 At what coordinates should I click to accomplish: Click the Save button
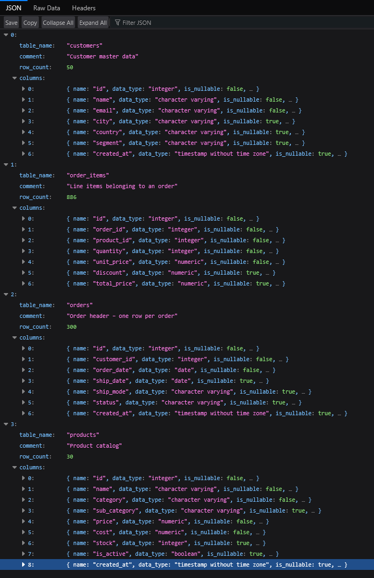pos(11,23)
